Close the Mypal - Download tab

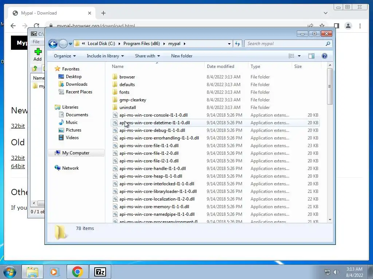click(90, 13)
